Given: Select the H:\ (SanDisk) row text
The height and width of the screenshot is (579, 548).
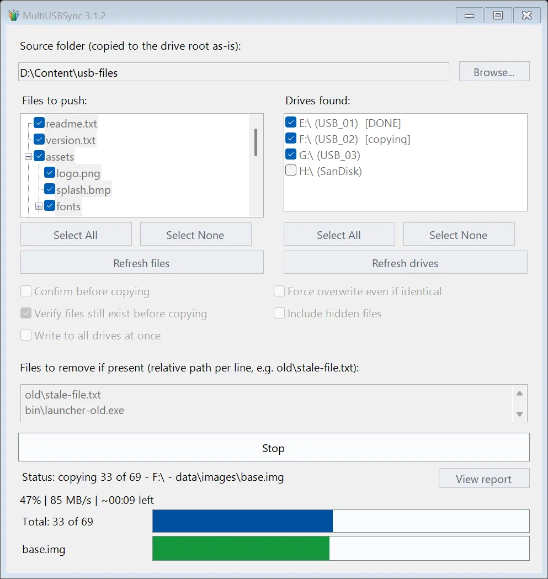Looking at the screenshot, I should point(331,171).
